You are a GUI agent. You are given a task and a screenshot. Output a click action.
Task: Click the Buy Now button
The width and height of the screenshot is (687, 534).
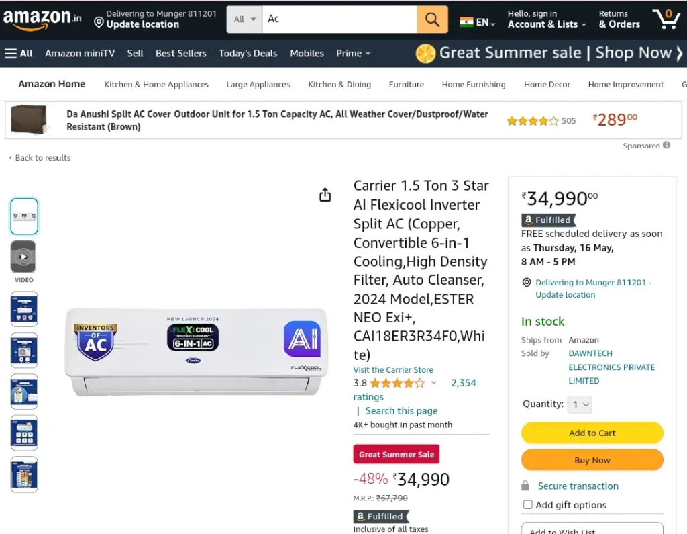tap(592, 460)
